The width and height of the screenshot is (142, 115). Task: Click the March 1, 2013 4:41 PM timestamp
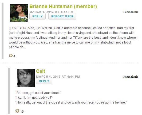tap(58, 77)
